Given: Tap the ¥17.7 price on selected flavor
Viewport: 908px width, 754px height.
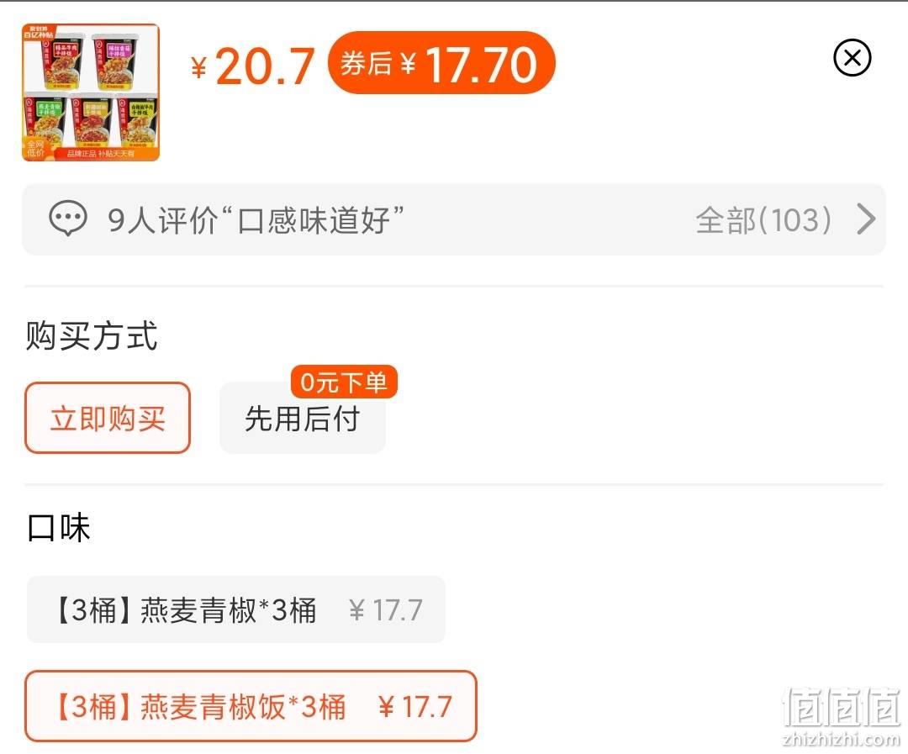Looking at the screenshot, I should coord(414,707).
